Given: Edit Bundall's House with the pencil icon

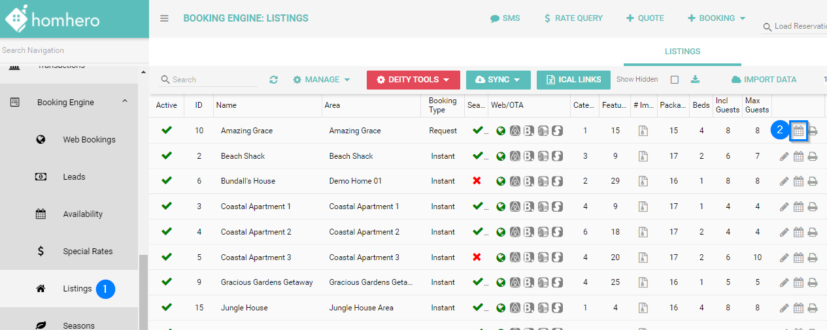Looking at the screenshot, I should coord(785,181).
